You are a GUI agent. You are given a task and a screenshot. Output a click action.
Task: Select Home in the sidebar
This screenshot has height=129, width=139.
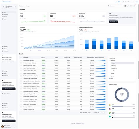click(9, 12)
